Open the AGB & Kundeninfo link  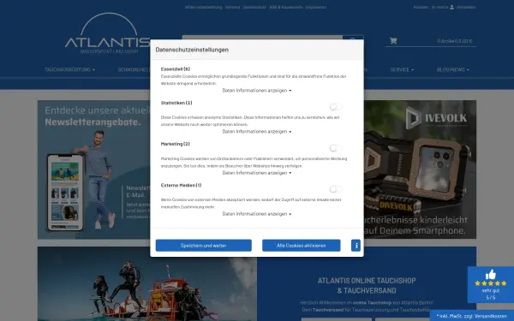[286, 7]
